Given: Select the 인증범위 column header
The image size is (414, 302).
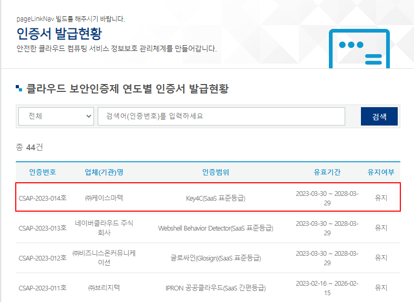Looking at the screenshot, I should (x=215, y=172).
